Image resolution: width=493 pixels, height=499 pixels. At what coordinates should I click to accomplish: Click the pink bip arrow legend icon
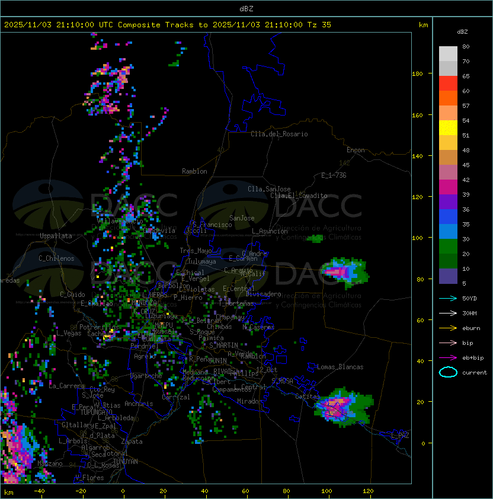point(448,343)
